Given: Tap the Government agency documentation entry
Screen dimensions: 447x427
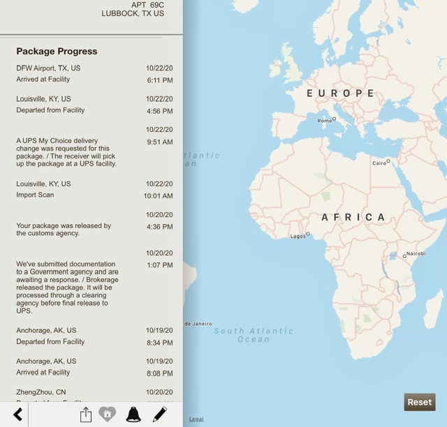Looking at the screenshot, I should [x=94, y=282].
